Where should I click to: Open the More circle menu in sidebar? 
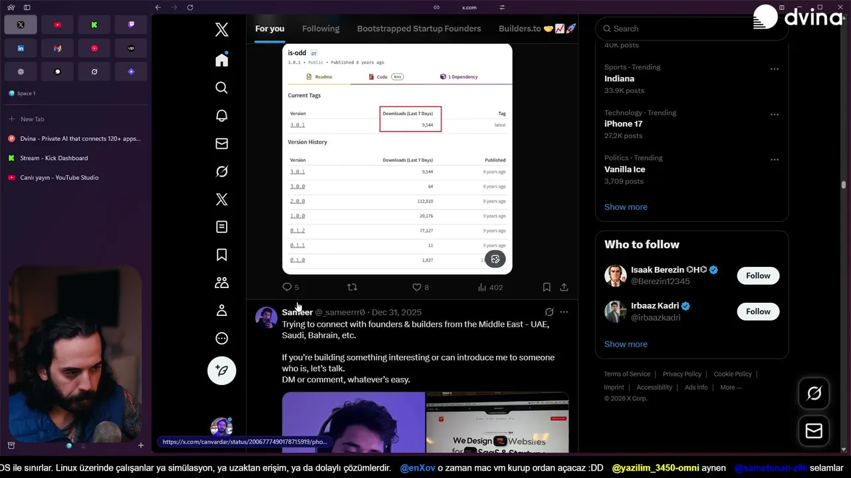pyautogui.click(x=222, y=339)
